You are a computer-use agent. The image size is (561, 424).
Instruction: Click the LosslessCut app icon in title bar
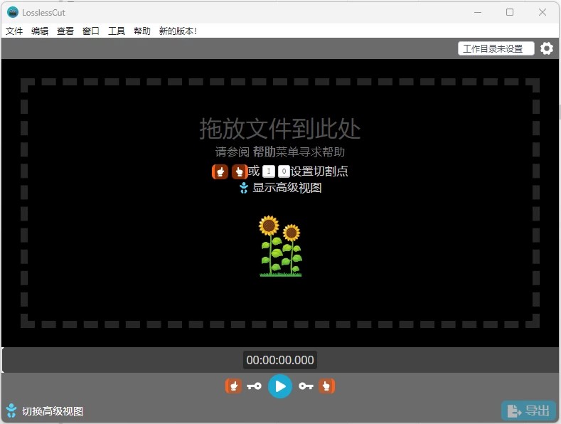[x=12, y=12]
